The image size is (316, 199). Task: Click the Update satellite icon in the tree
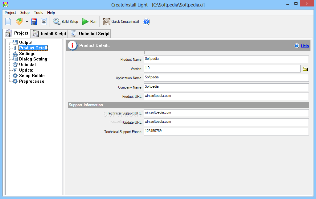point(15,70)
